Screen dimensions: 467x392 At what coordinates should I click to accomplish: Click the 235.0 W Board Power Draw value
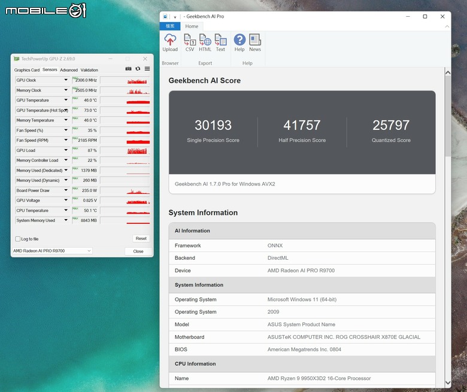click(89, 190)
